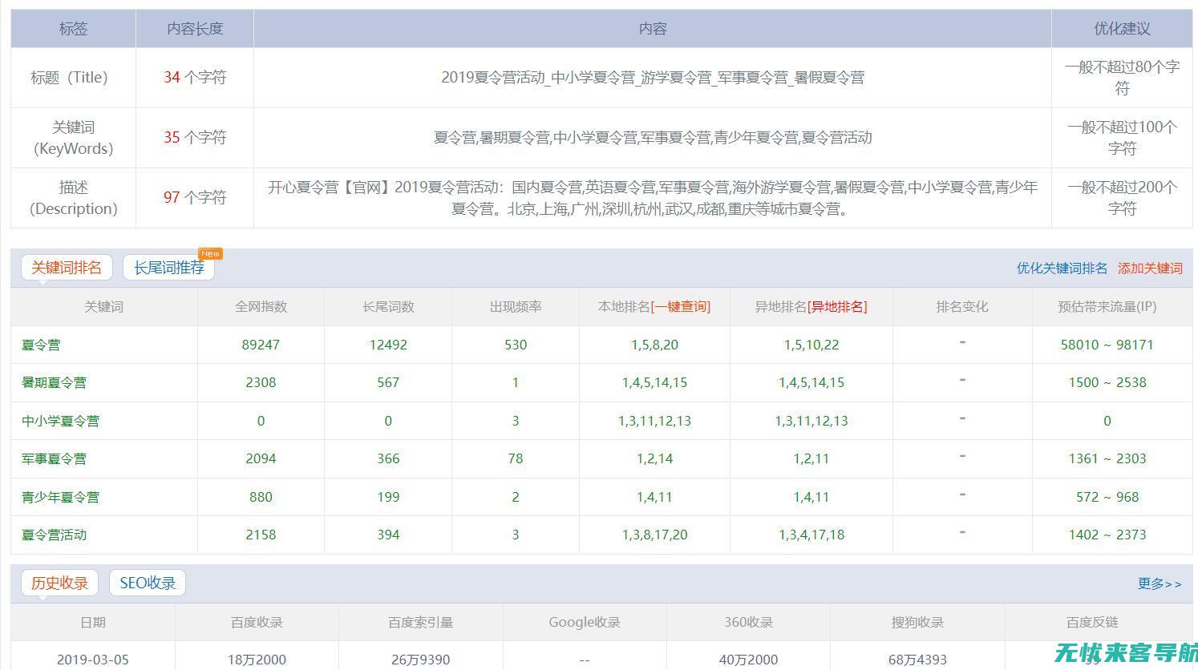Switch to the SEO收录 tab
This screenshot has width=1198, height=670.
click(148, 583)
